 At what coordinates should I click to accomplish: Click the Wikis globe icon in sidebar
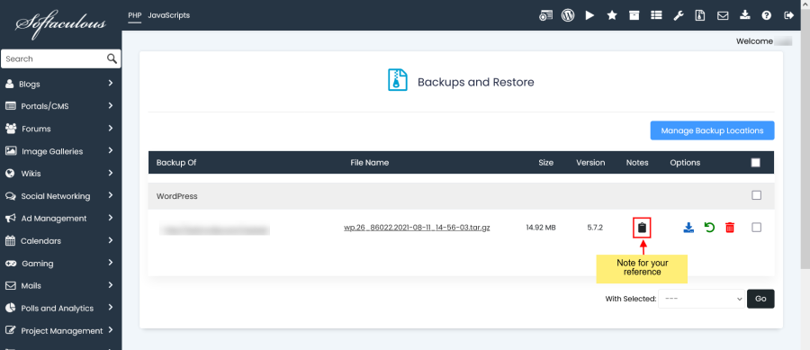[10, 174]
